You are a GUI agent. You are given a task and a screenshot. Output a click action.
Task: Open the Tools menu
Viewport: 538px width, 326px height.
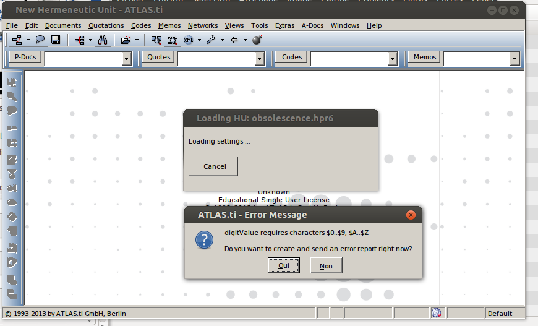pos(259,25)
